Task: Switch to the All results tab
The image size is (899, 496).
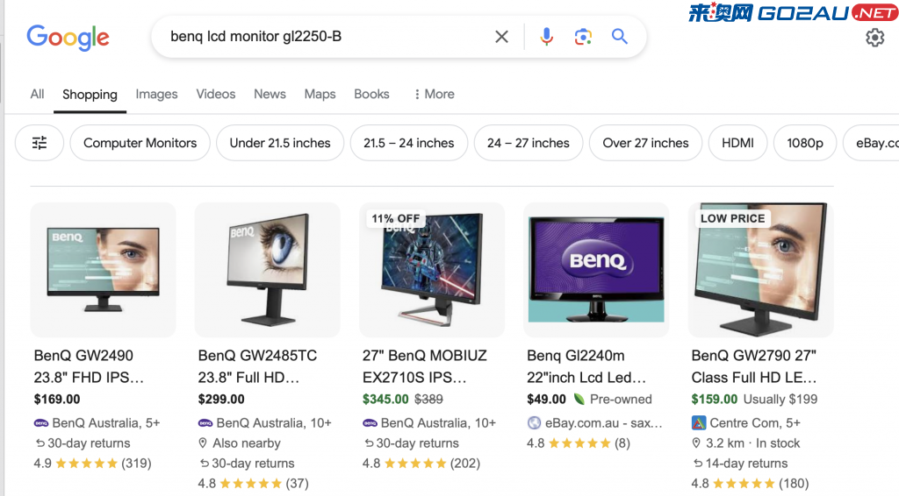Action: pos(37,95)
